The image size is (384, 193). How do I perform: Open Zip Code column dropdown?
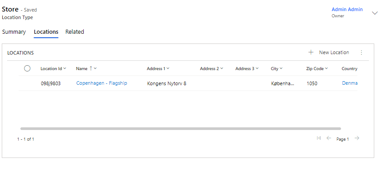(326, 68)
